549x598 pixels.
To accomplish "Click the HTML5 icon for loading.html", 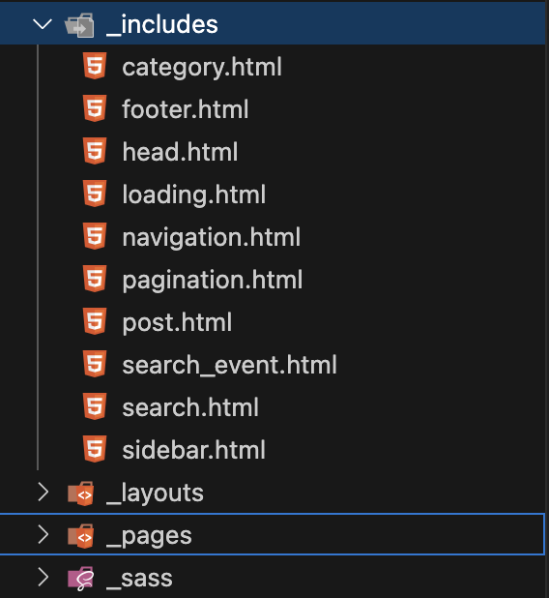I will coord(95,194).
